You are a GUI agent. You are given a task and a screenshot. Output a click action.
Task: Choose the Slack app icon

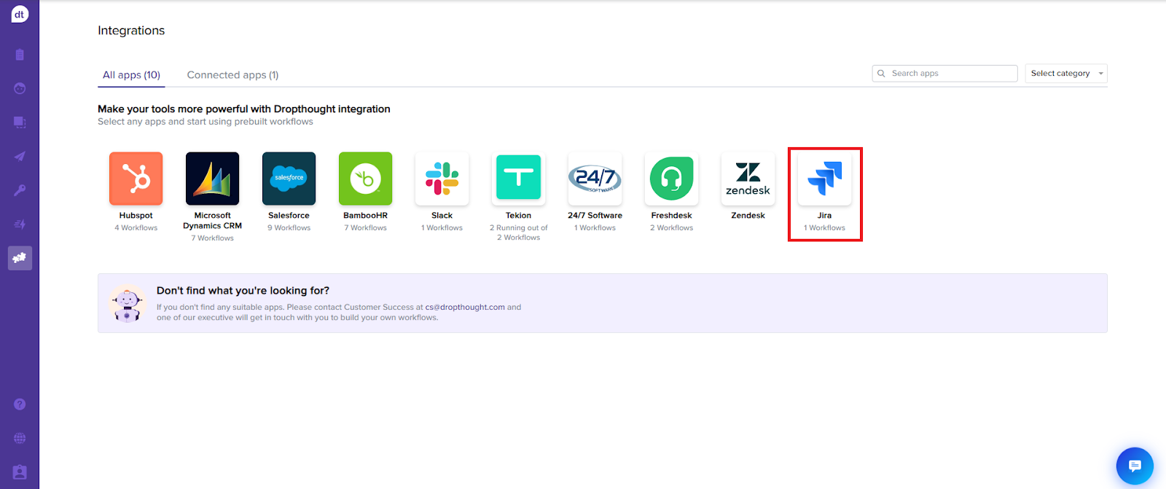(x=442, y=179)
